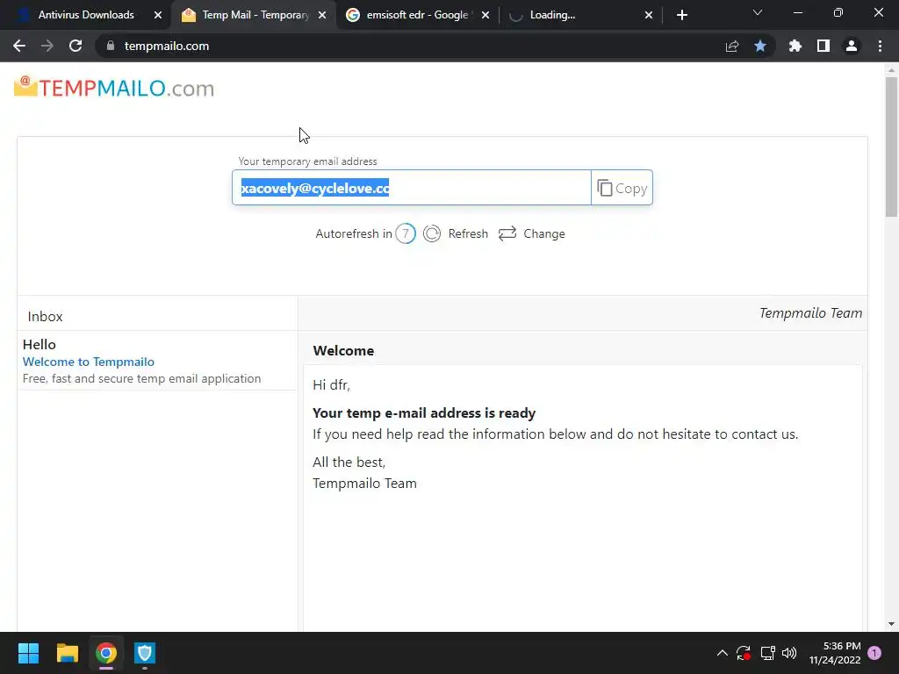Image resolution: width=899 pixels, height=674 pixels.
Task: Click the Change label
Action: [544, 233]
